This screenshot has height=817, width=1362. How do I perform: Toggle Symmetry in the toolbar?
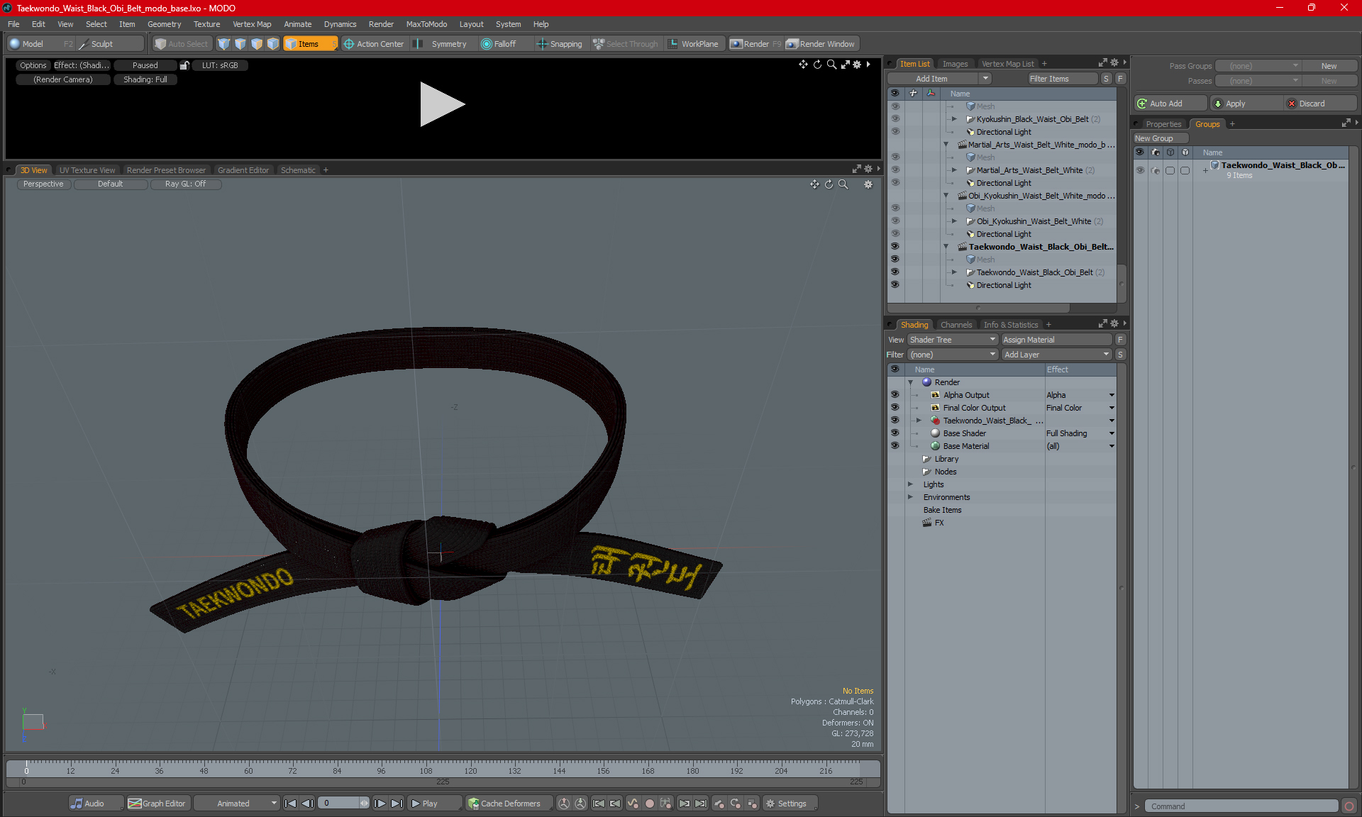(x=442, y=44)
